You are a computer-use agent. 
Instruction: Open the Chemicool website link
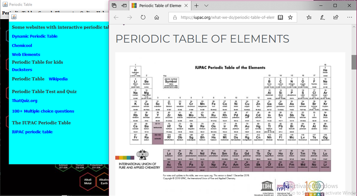tap(22, 46)
